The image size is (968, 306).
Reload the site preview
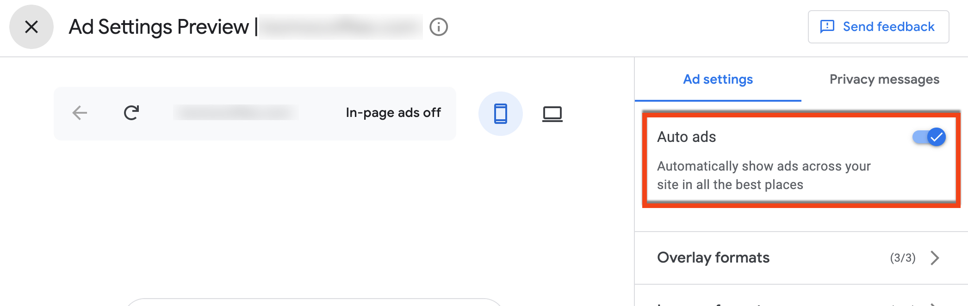(x=132, y=112)
